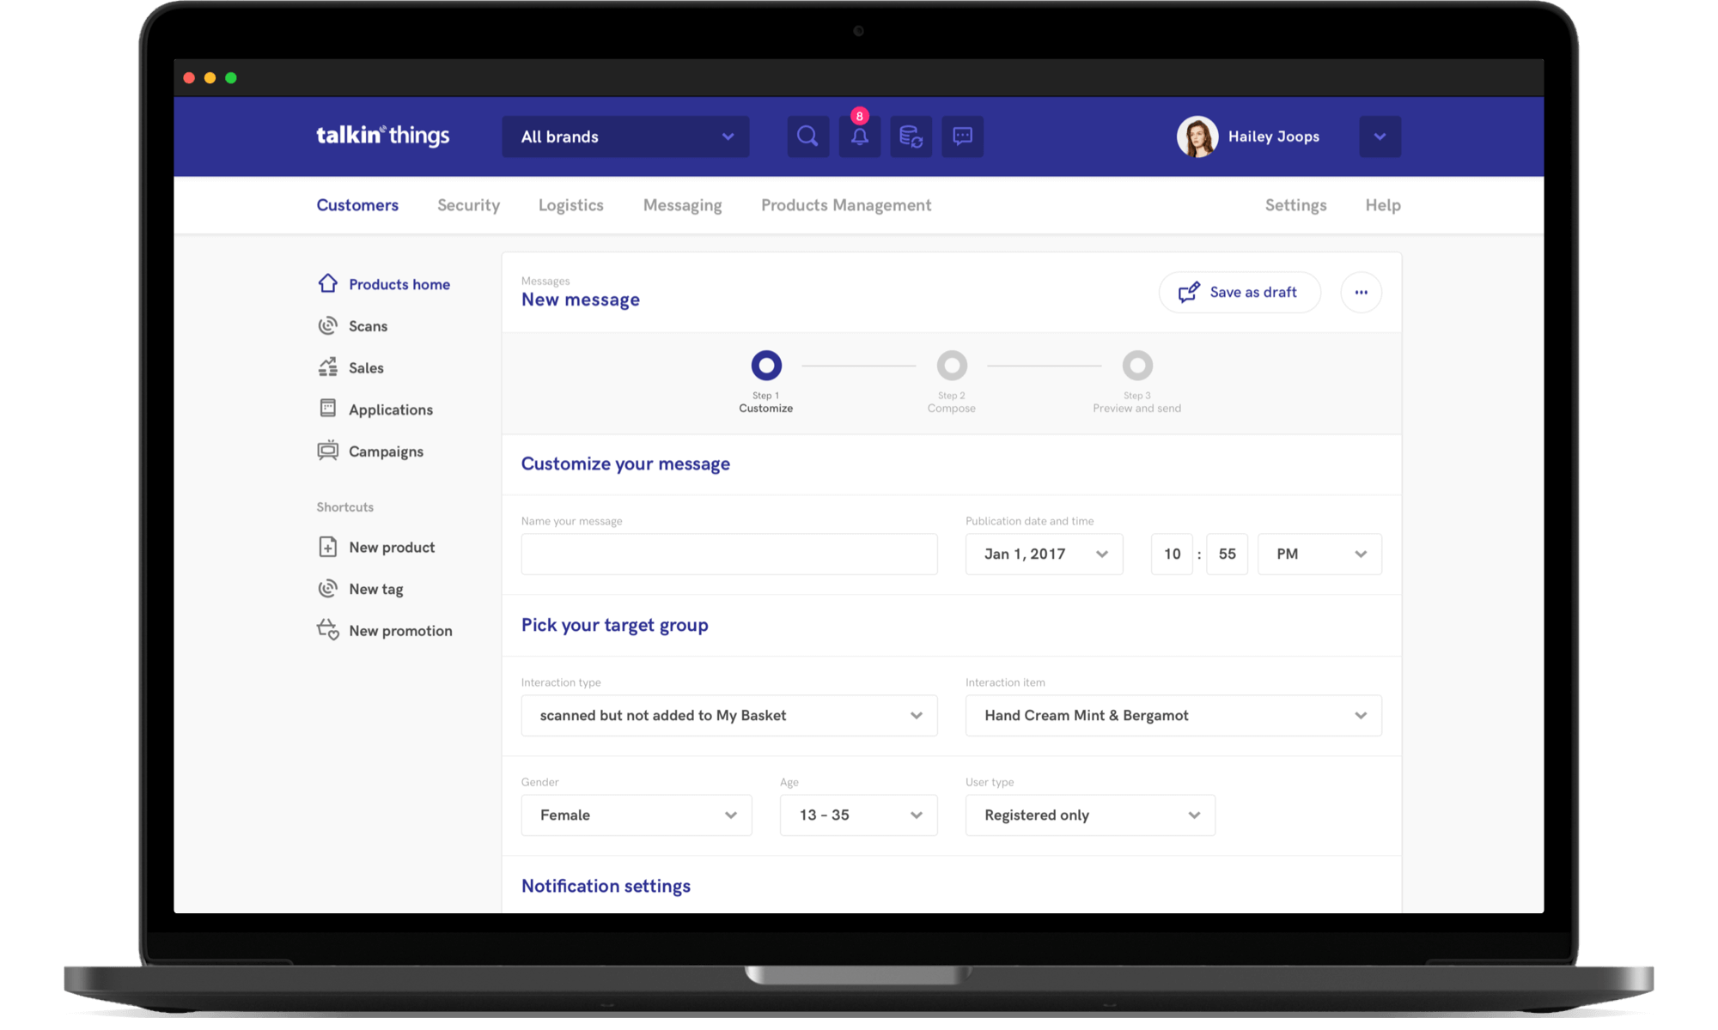
Task: Open the three-dots more options button
Action: pyautogui.click(x=1361, y=293)
